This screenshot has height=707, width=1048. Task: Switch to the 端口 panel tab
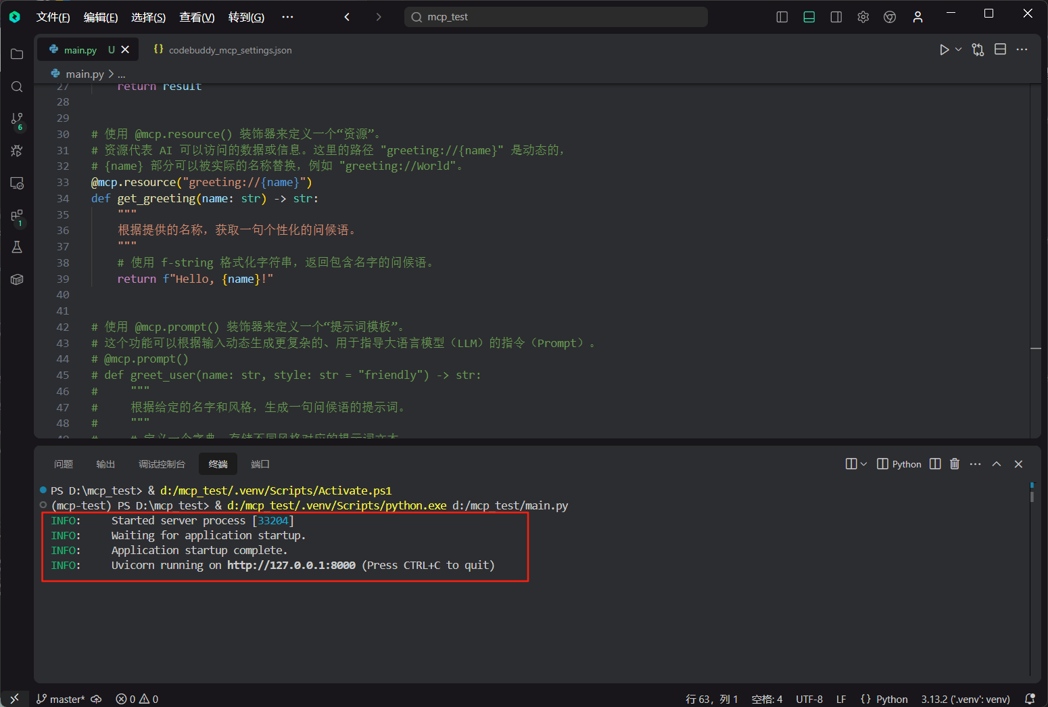260,463
